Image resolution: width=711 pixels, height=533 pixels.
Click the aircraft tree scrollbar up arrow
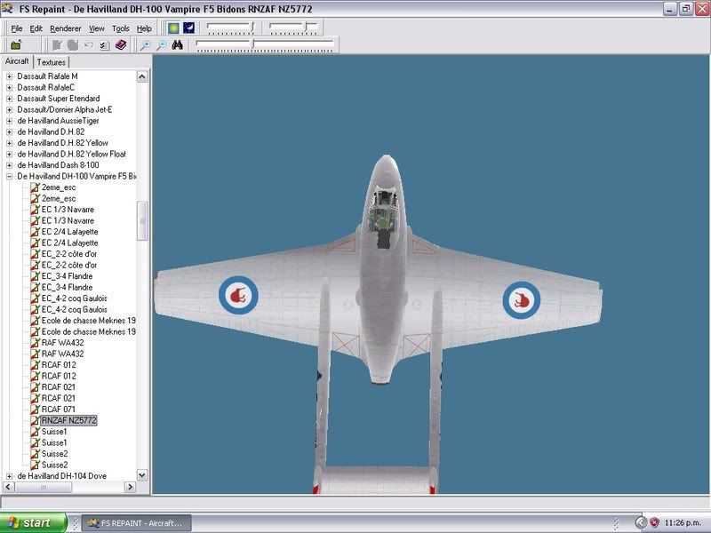142,76
